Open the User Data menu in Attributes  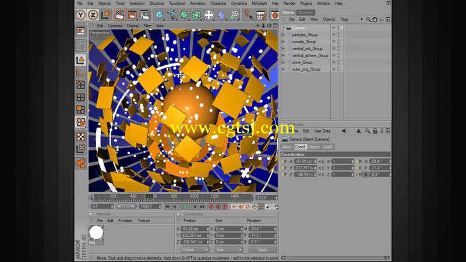point(322,131)
